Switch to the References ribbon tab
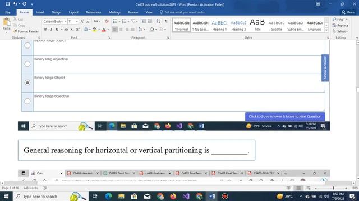This screenshot has width=359, height=201. 94,12
